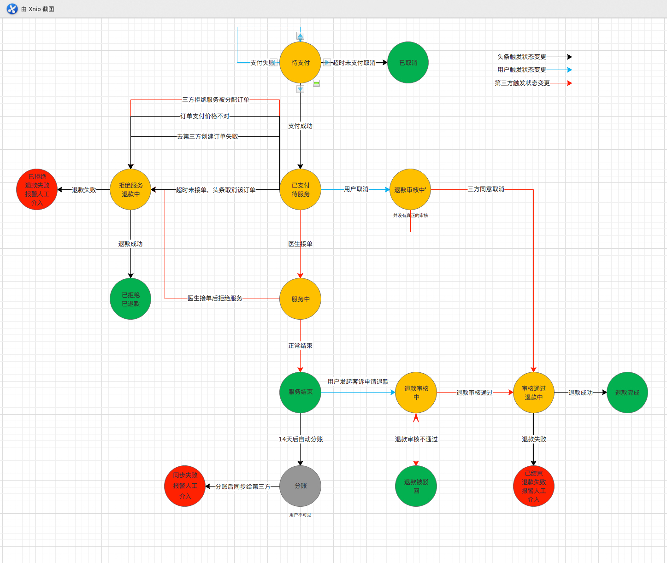Click the up arrow handle above 待支付
The image size is (667, 563).
300,36
